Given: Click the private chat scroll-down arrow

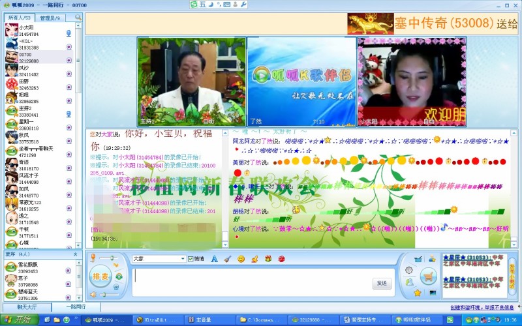Looking at the screenshot, I should coord(225,244).
